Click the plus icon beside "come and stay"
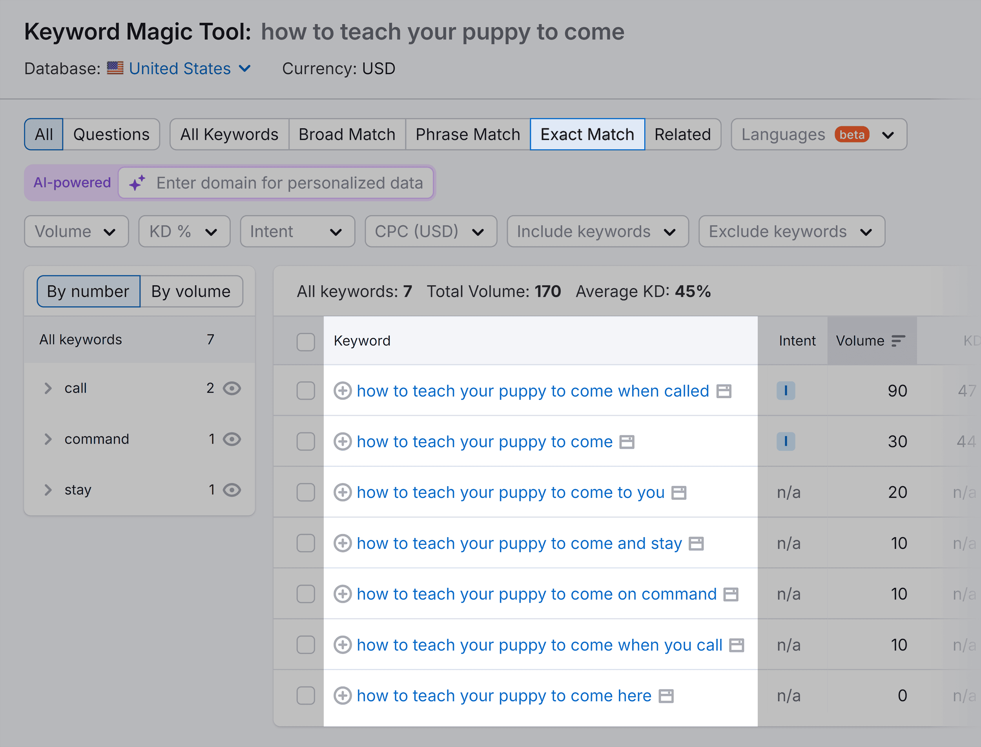The width and height of the screenshot is (981, 747). tap(343, 543)
